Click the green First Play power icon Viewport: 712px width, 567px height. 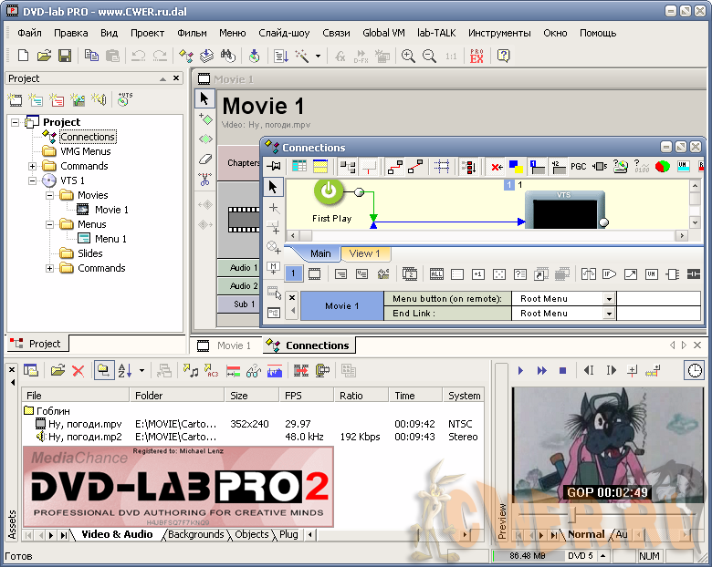[329, 191]
